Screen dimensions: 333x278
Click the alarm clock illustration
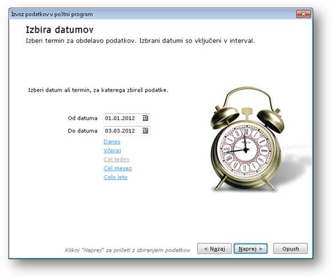tap(247, 139)
